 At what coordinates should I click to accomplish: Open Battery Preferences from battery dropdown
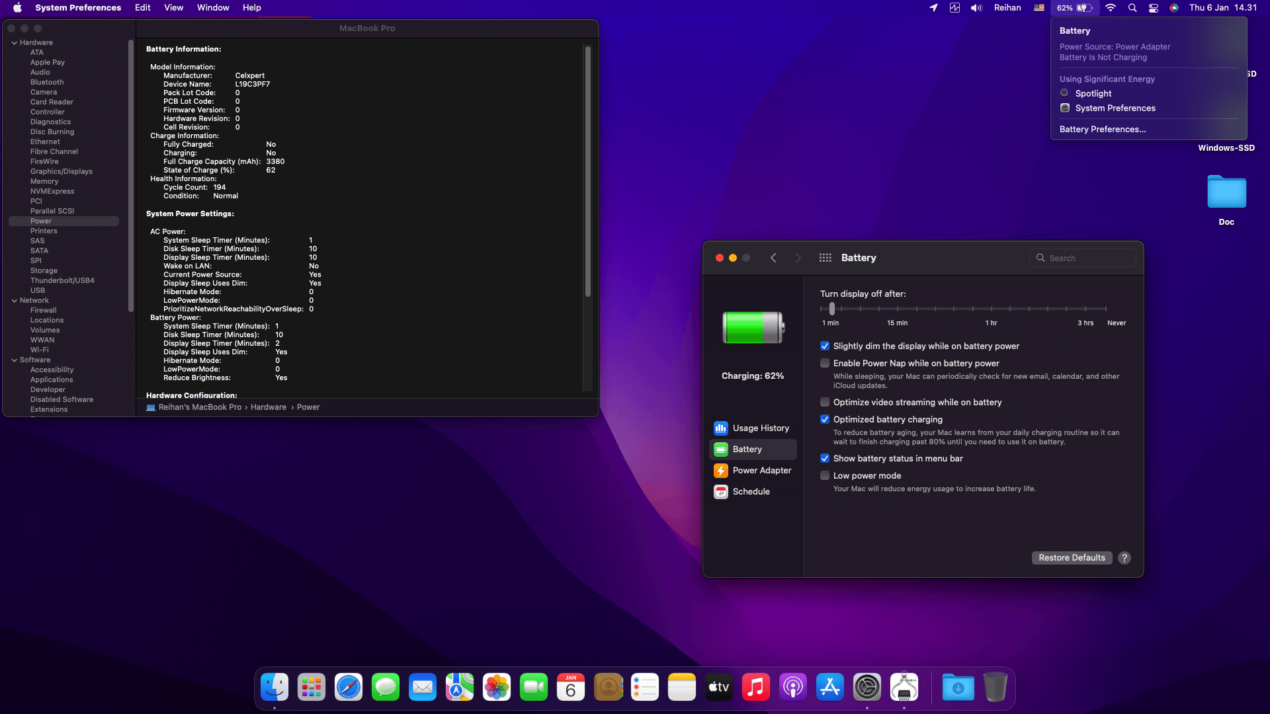pos(1103,130)
